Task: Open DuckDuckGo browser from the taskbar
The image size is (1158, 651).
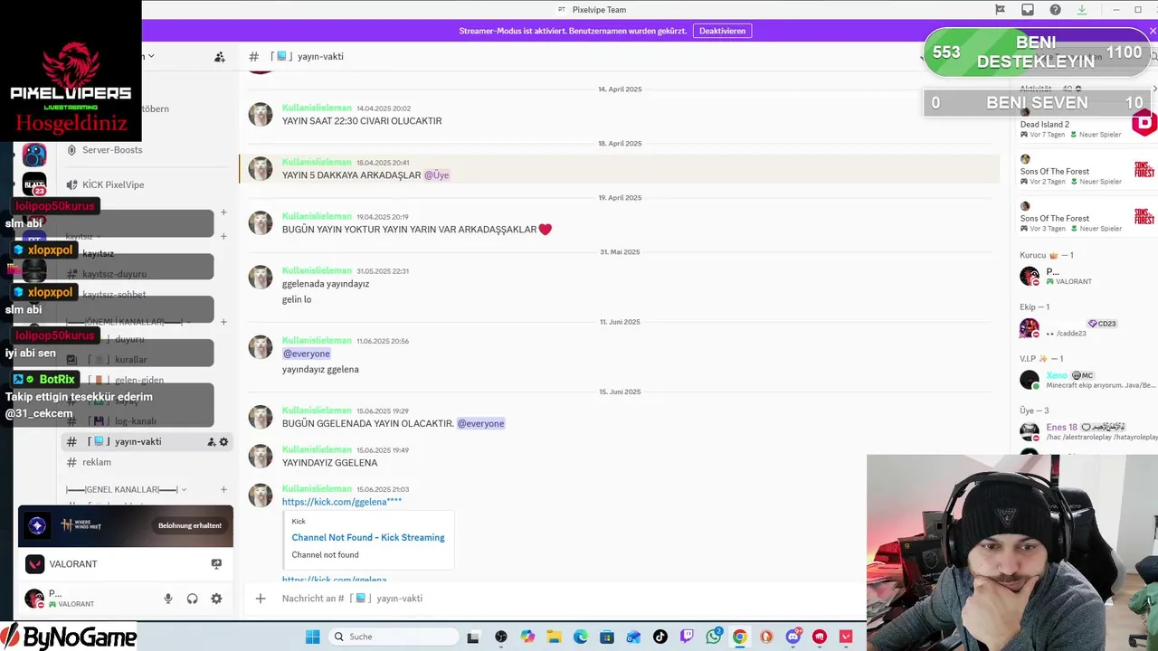Action: pos(766,637)
